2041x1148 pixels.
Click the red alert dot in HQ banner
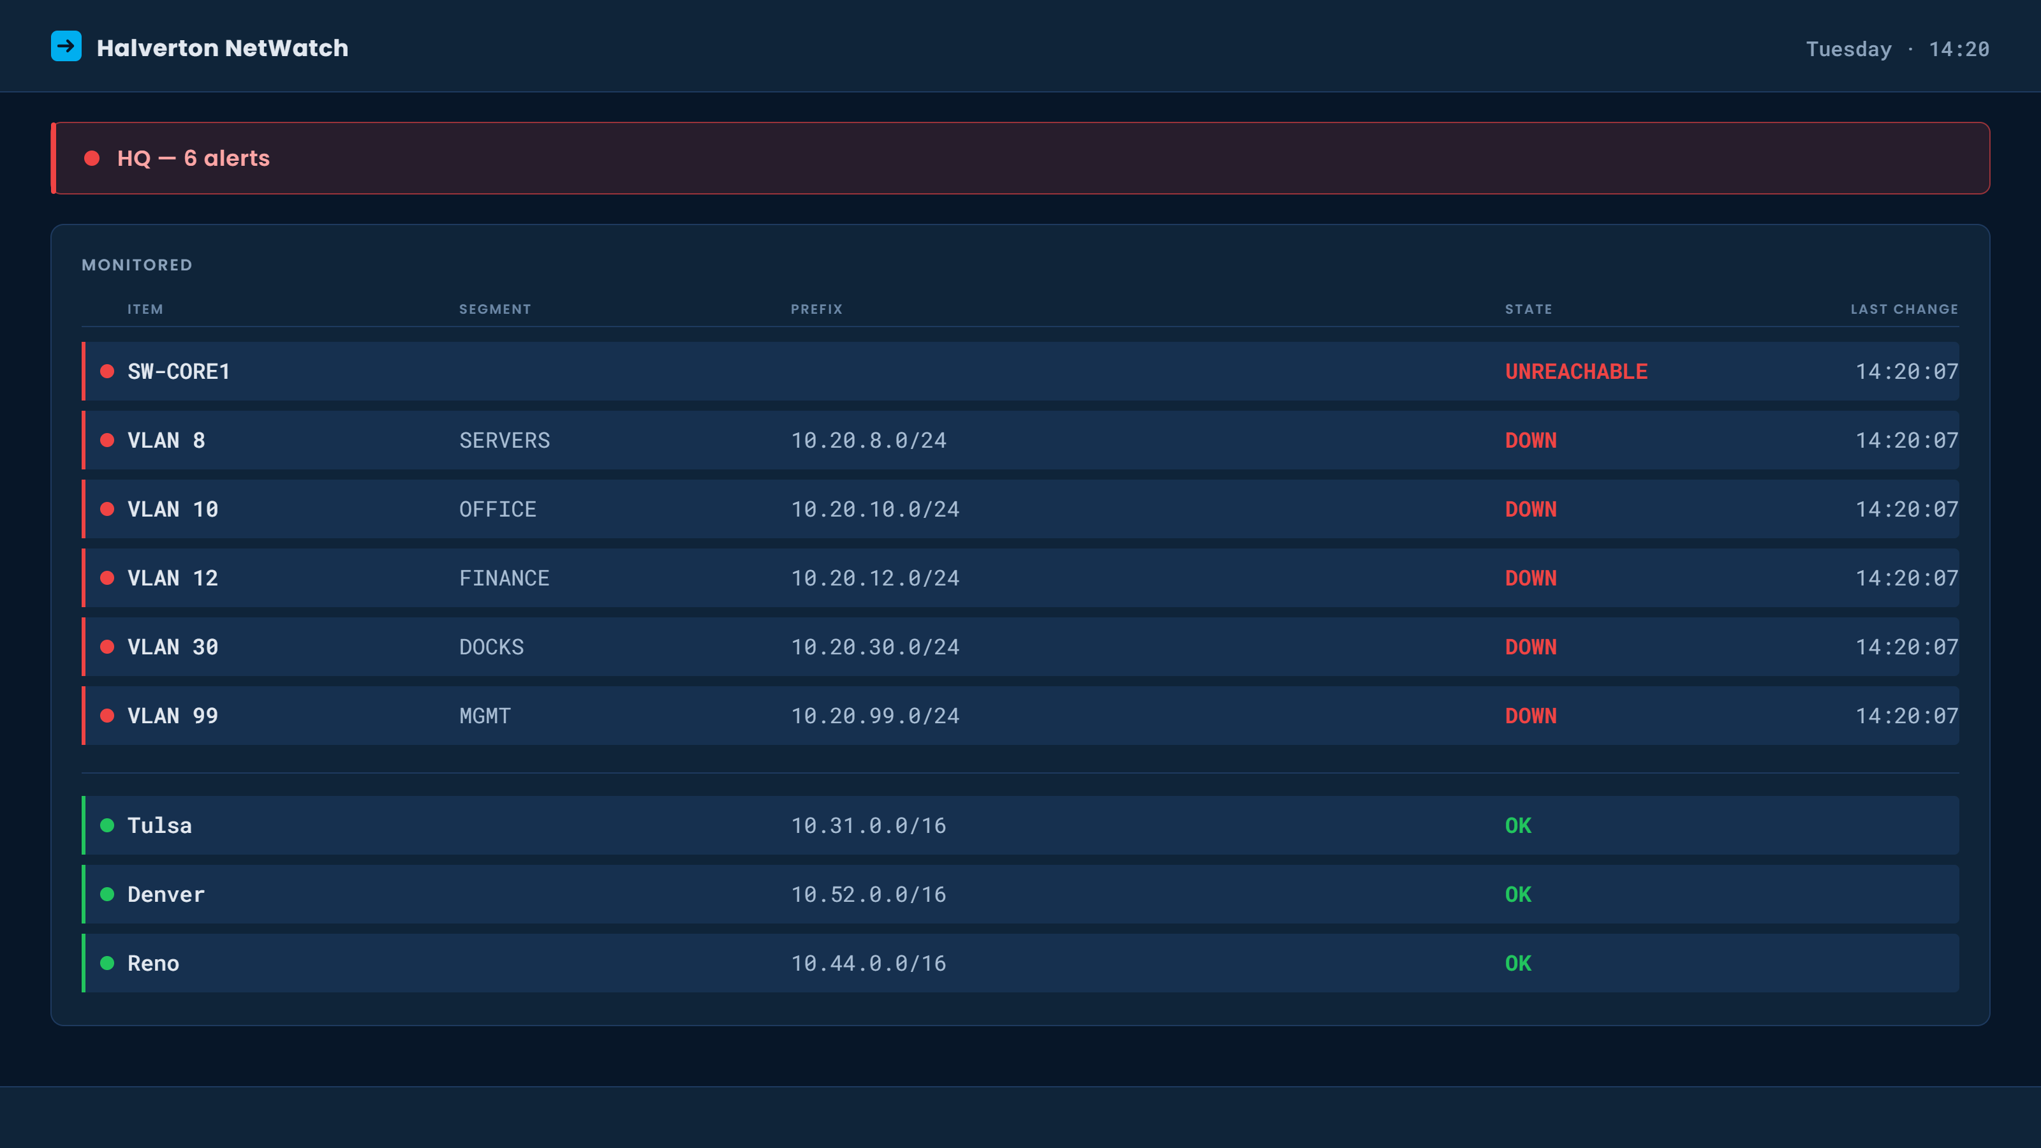pos(92,158)
